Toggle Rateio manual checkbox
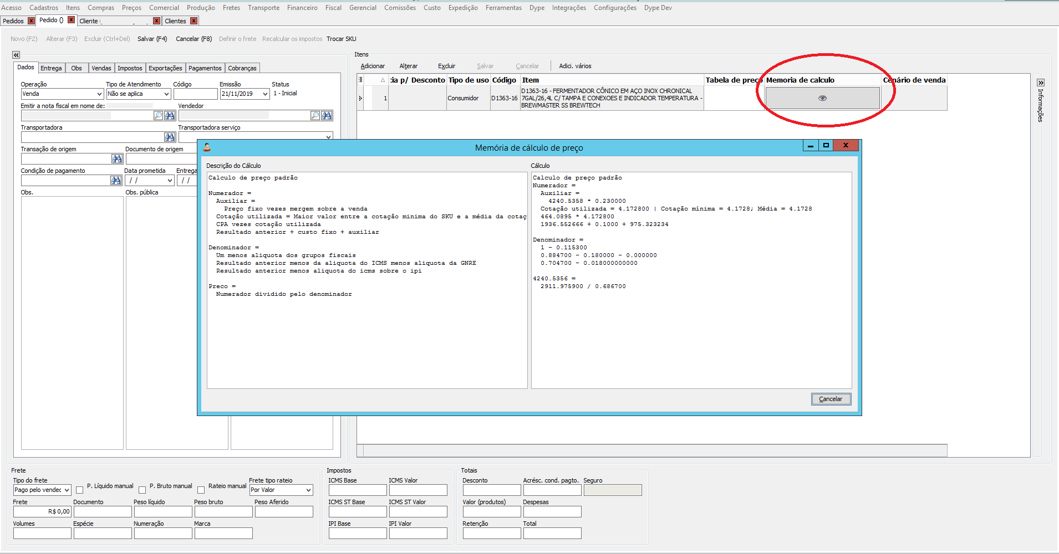1059x554 pixels. pos(201,490)
